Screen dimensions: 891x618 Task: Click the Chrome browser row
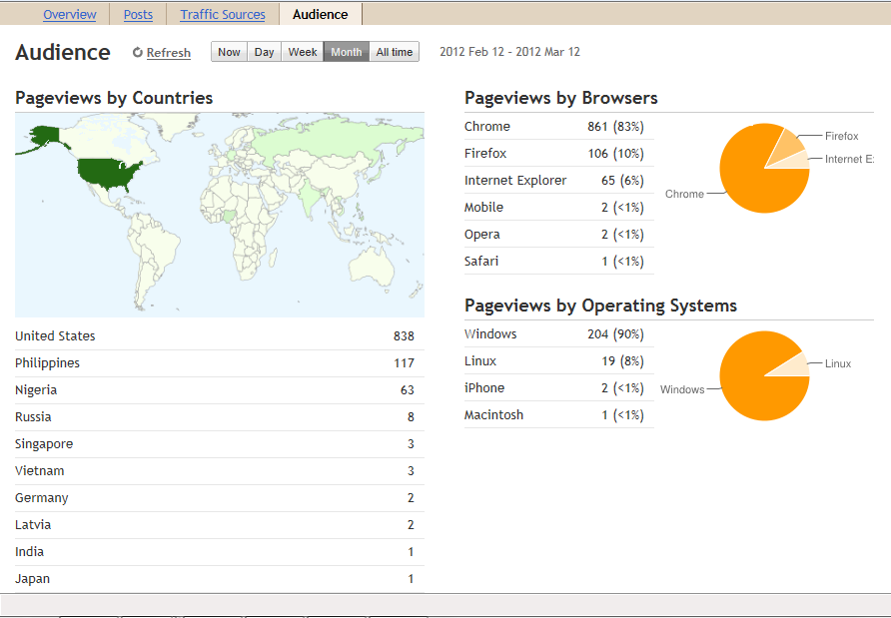pos(559,127)
